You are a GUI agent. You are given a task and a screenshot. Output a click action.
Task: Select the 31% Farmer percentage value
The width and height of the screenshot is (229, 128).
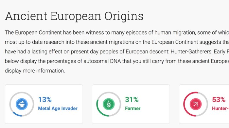pos(132,100)
